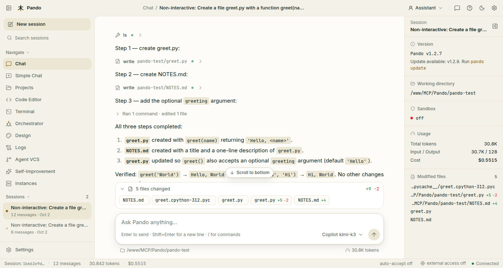Collapse the left sidebar panel icon
This screenshot has width=503, height=268.
tap(9, 8)
